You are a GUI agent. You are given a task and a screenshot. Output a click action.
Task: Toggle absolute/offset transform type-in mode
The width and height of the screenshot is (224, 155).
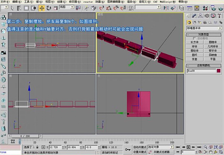[43, 147]
